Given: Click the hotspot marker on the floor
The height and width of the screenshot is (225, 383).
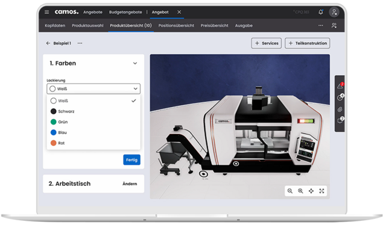Looking at the screenshot, I should pyautogui.click(x=203, y=174).
